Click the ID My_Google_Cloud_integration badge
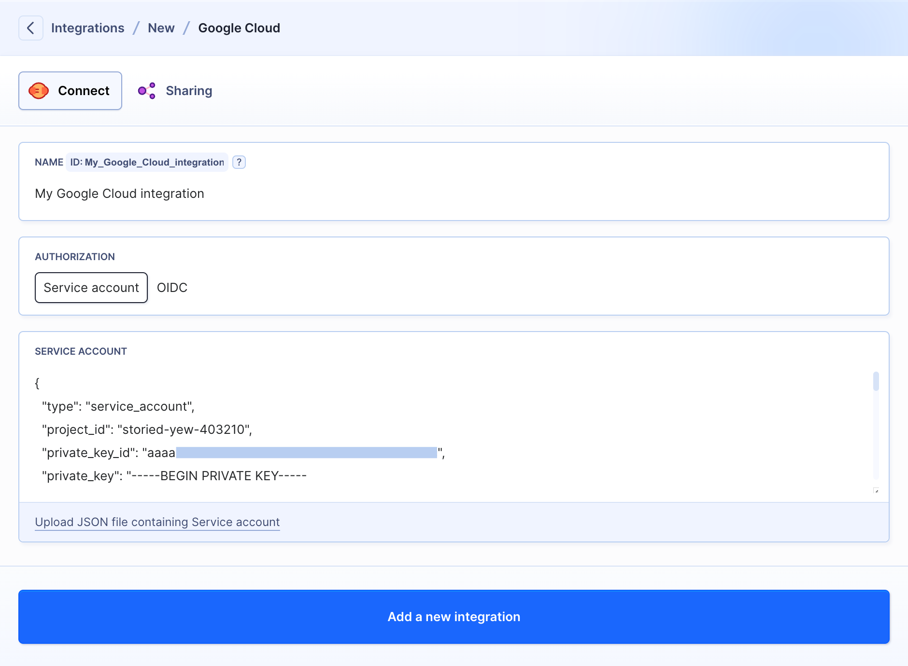The height and width of the screenshot is (666, 908). coord(147,162)
